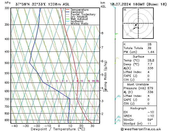
Task: Click the pink mixing ratio label '10'
Action: [82, 81]
